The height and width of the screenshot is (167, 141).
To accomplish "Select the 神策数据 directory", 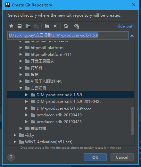I will tap(70, 129).
